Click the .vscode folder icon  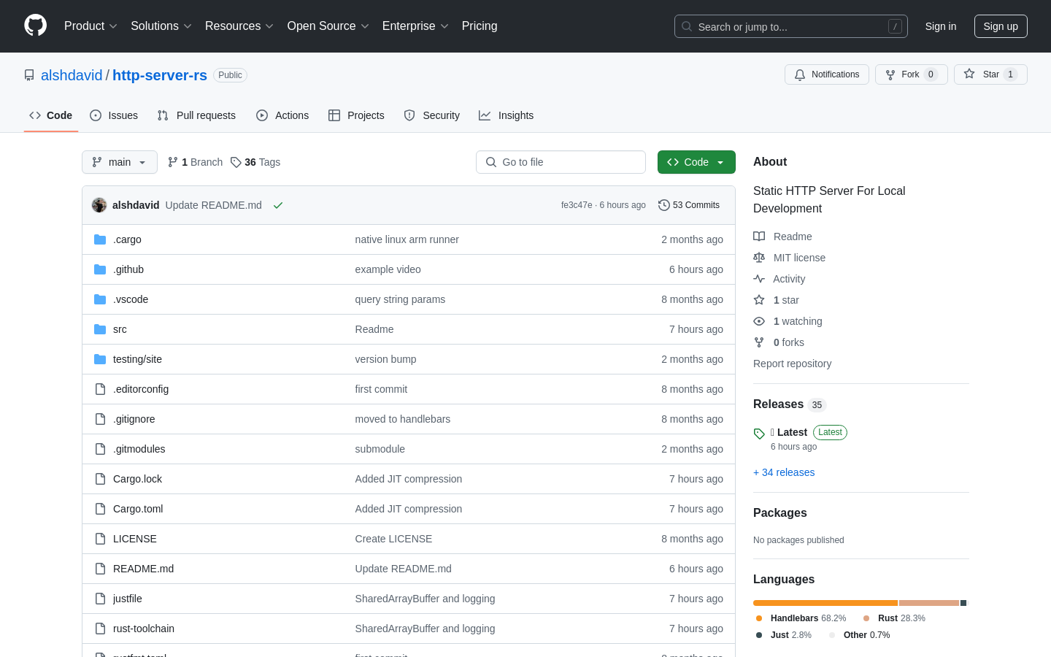[100, 299]
